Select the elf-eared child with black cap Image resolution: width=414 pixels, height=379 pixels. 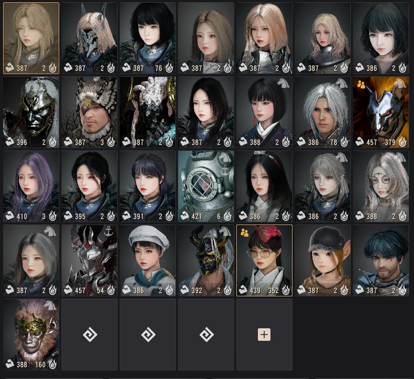coord(323,260)
